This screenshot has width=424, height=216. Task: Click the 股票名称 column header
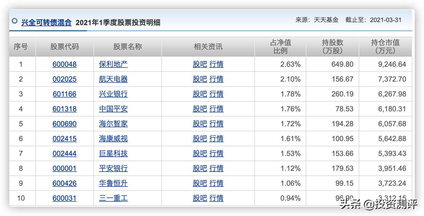[128, 47]
